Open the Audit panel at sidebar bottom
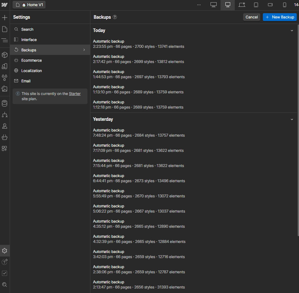This screenshot has height=293, width=299. click(x=5, y=273)
